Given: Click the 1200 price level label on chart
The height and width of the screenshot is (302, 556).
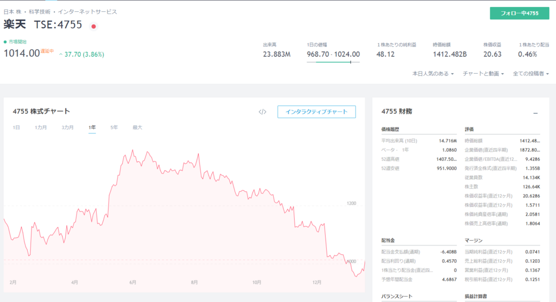Looking at the screenshot, I should pyautogui.click(x=351, y=203).
